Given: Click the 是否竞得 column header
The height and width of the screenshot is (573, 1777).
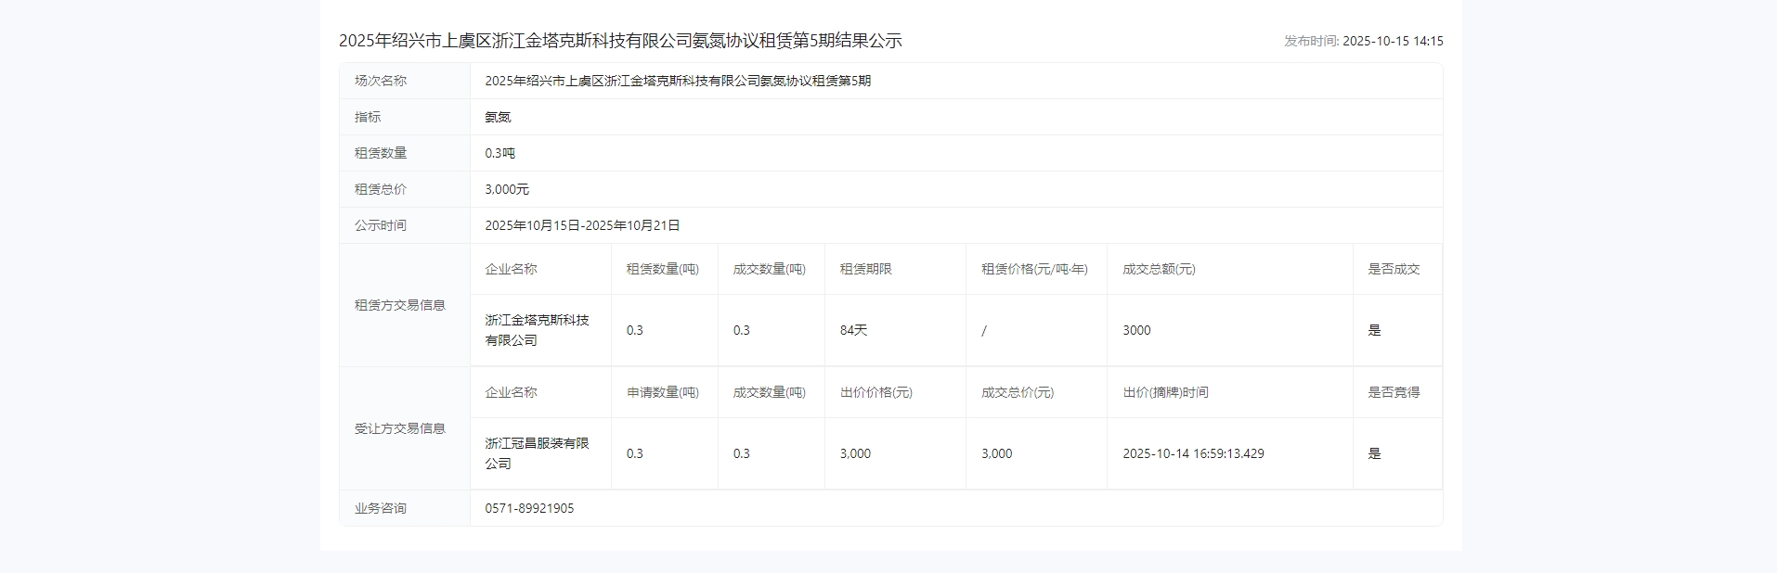Looking at the screenshot, I should click(x=1393, y=392).
